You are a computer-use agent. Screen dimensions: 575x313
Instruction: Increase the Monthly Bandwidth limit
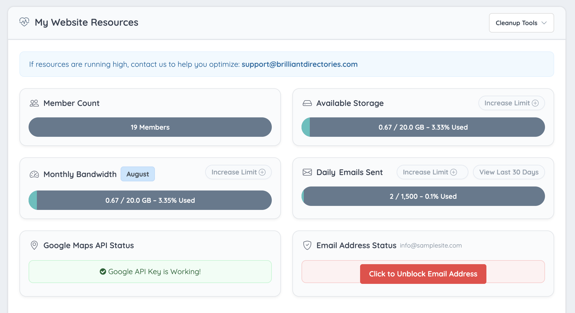[x=238, y=172]
